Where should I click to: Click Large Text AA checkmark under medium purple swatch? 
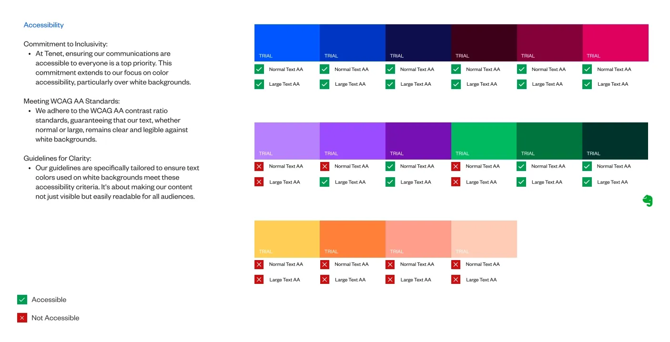(x=325, y=182)
